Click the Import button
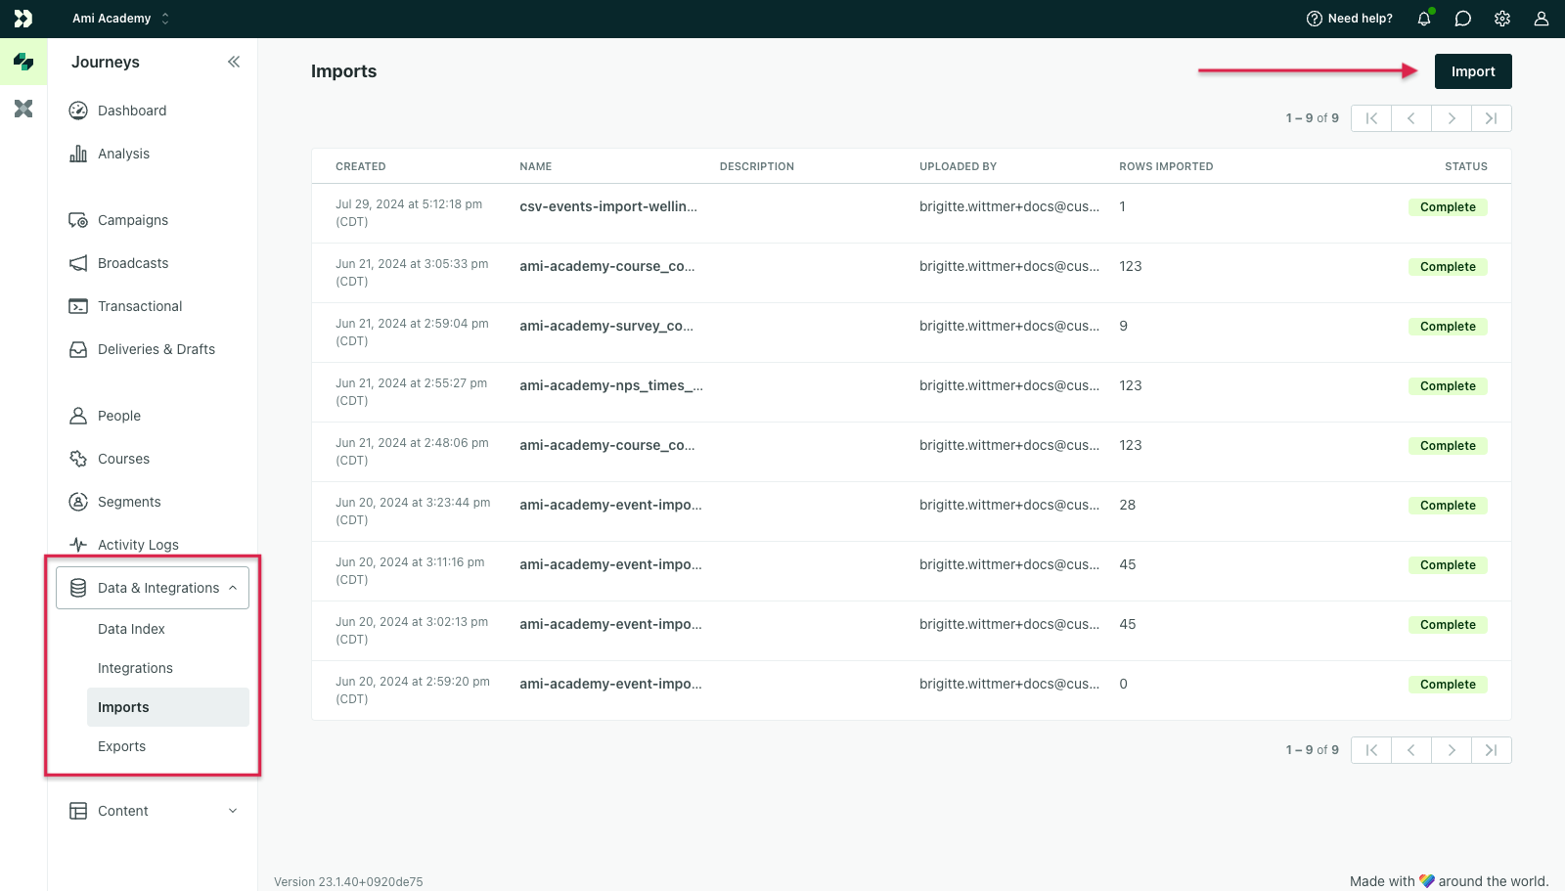Screen dimensions: 1565x891 pyautogui.click(x=1473, y=71)
